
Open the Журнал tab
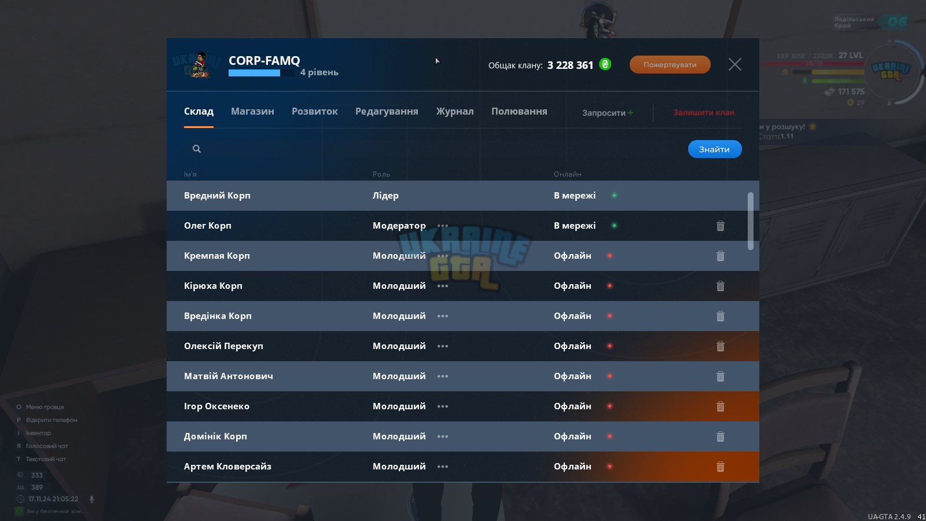click(455, 111)
